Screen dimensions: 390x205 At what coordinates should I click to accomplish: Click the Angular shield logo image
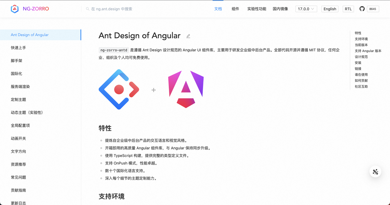186,89
